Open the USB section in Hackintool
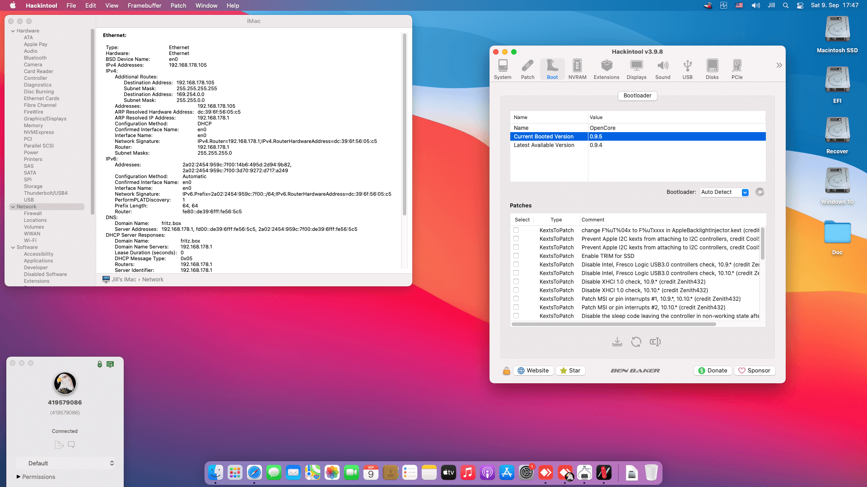 pos(687,69)
